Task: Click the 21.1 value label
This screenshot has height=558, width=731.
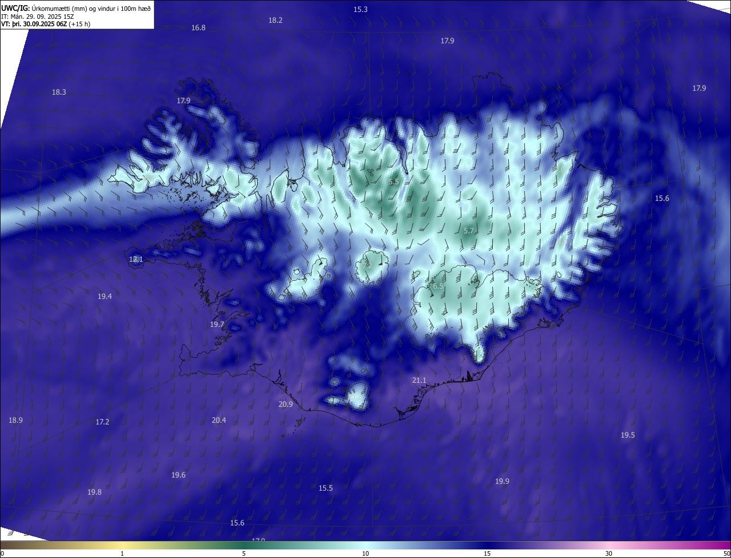Action: [419, 380]
